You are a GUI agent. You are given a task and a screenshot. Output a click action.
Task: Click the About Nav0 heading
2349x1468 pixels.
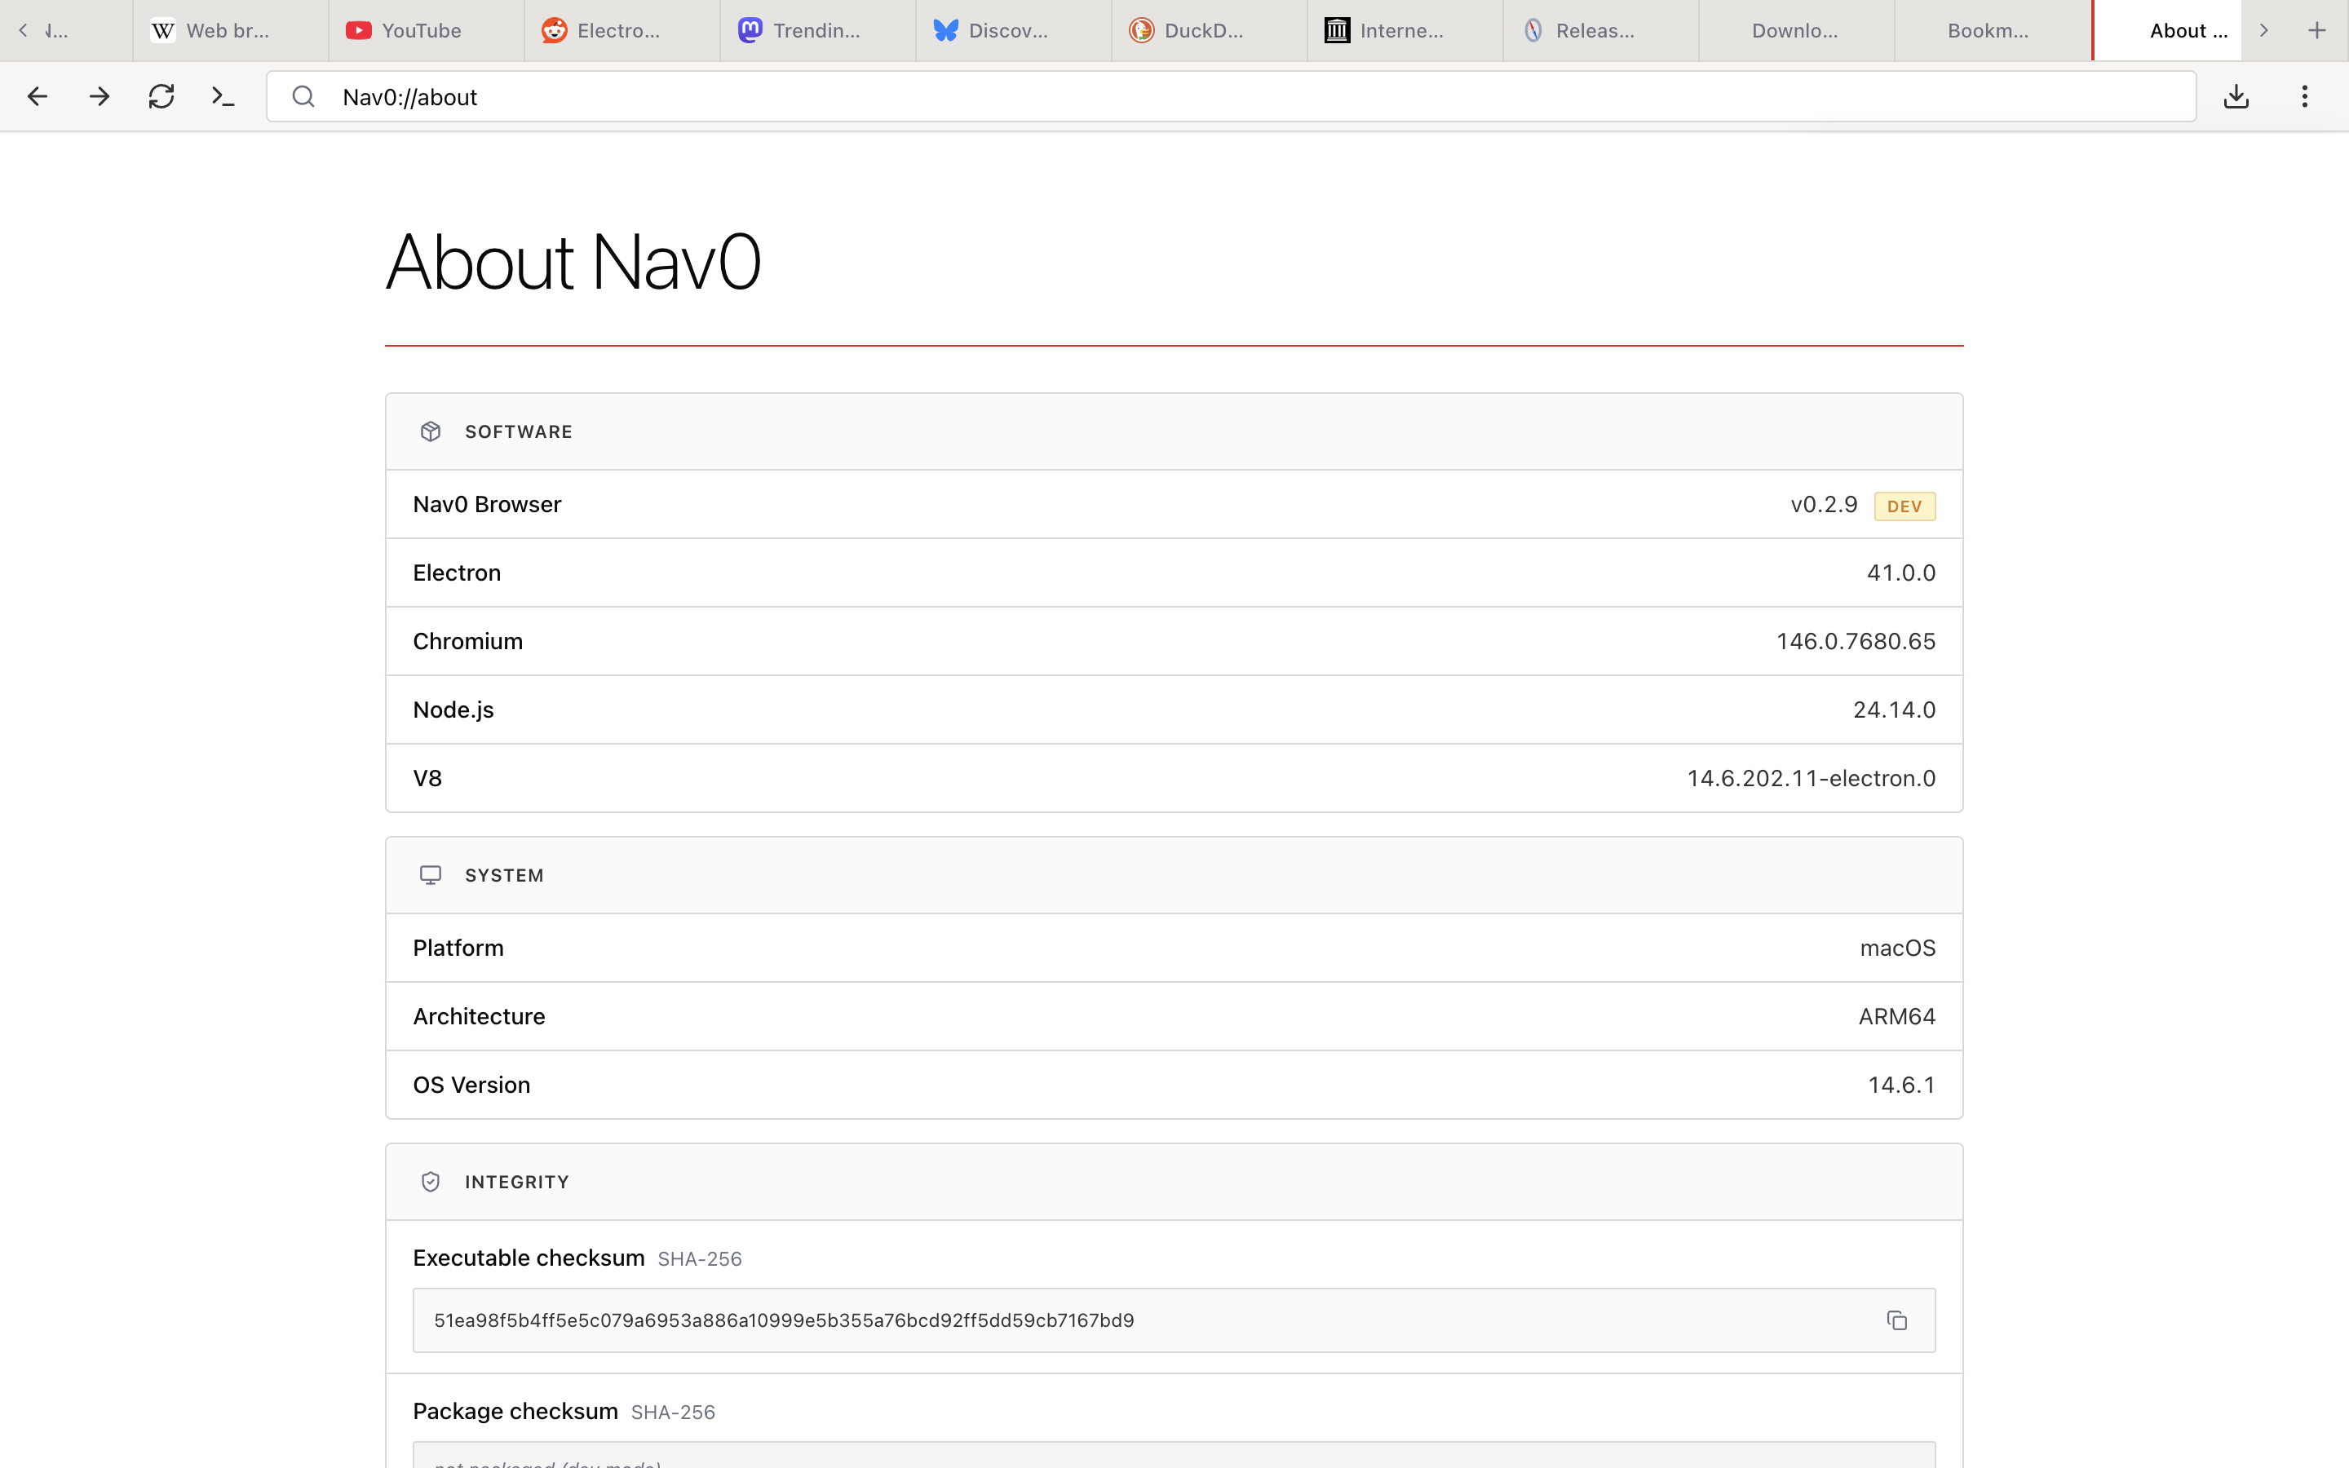click(x=573, y=262)
